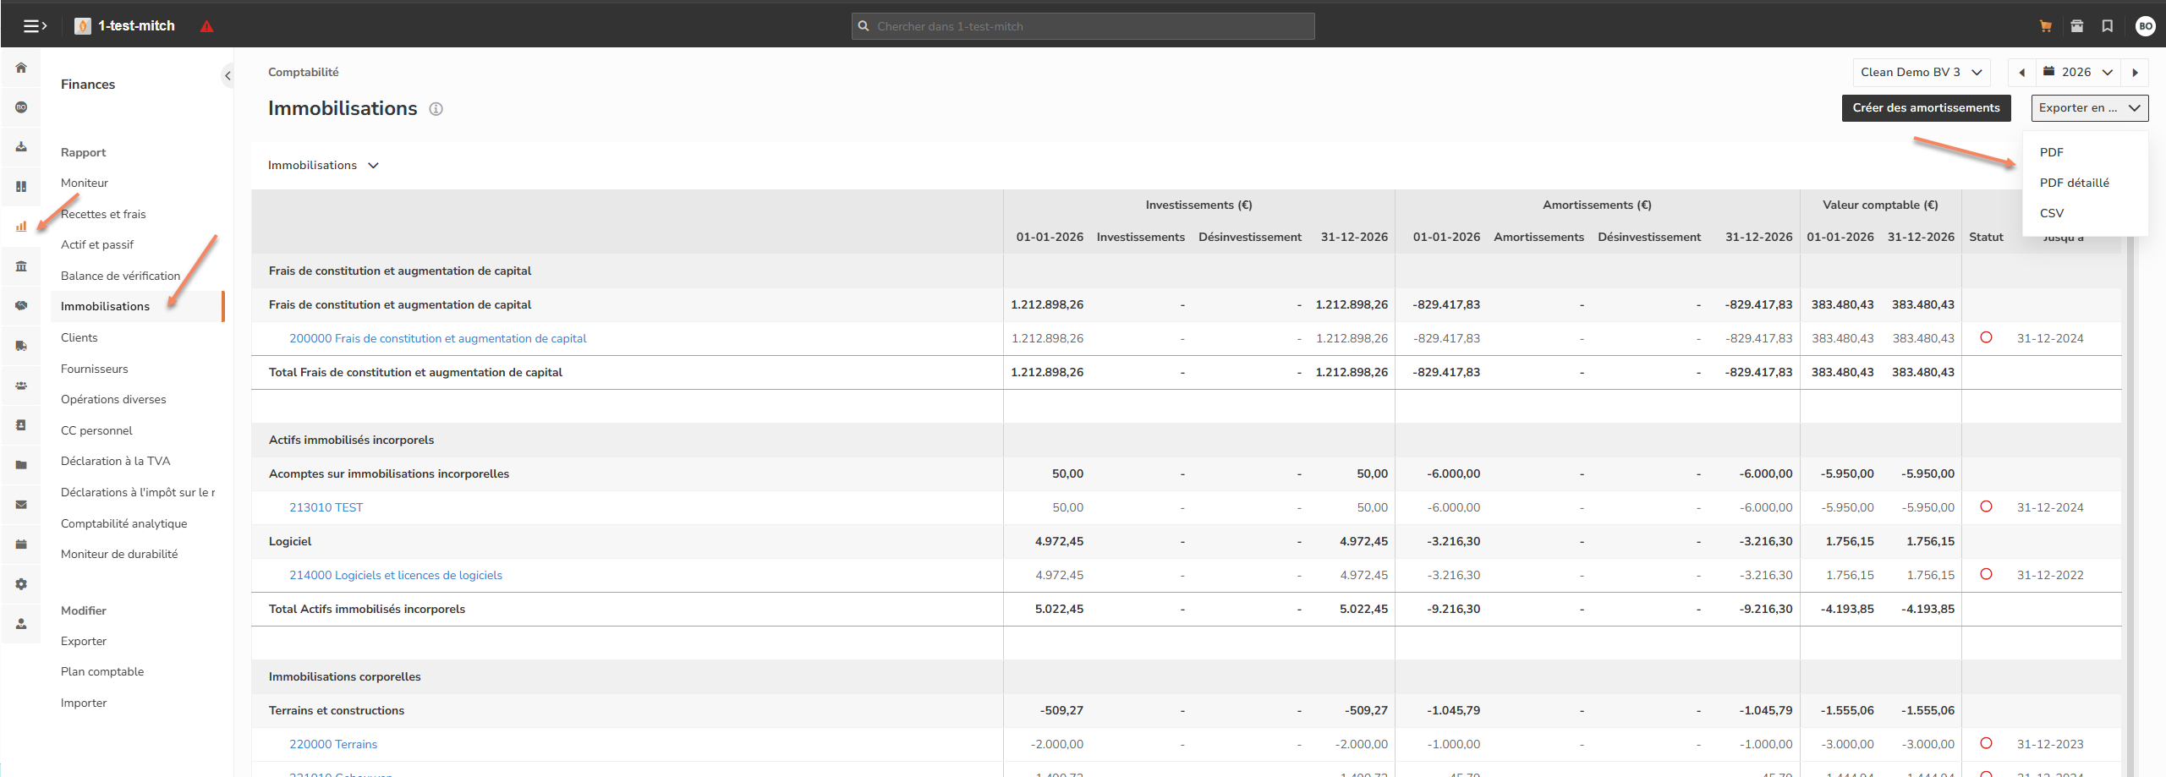
Task: Open the store icon in top bar
Action: pos(2076,26)
